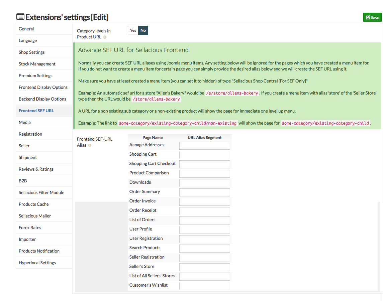
Task: Switch to the Shop Settings tab
Action: 44,52
